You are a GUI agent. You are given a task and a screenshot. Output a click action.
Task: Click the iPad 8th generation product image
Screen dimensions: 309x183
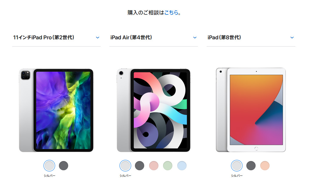251,110
